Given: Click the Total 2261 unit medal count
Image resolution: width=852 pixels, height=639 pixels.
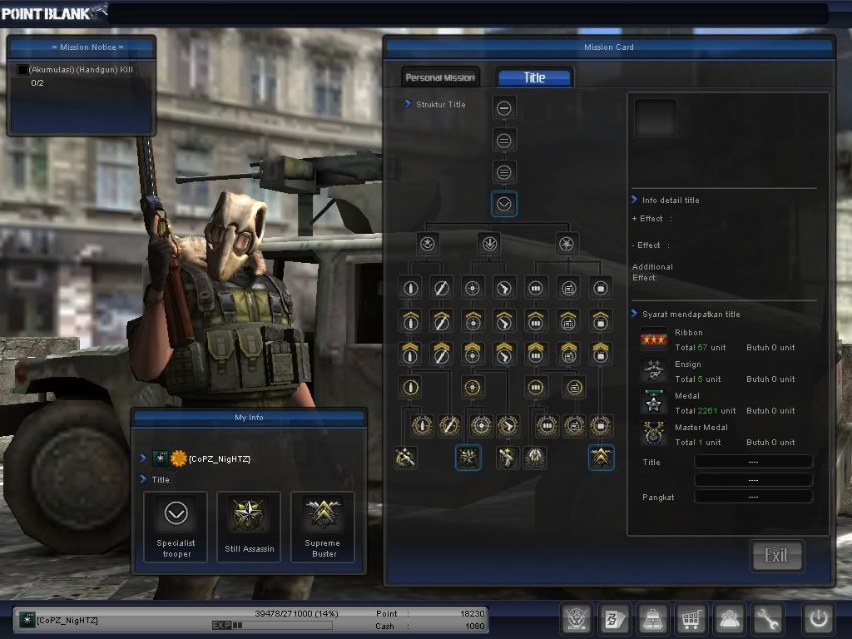Looking at the screenshot, I should coord(706,411).
